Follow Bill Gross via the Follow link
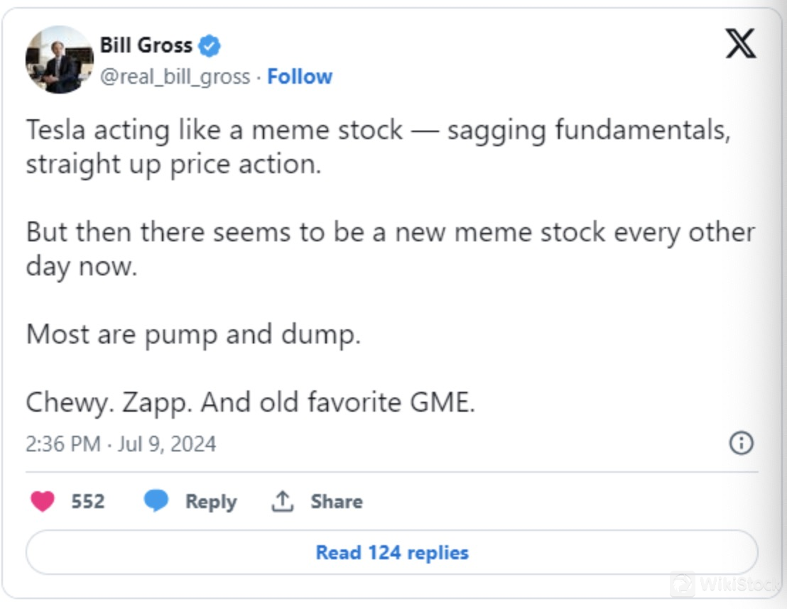The height and width of the screenshot is (609, 787). (x=300, y=77)
